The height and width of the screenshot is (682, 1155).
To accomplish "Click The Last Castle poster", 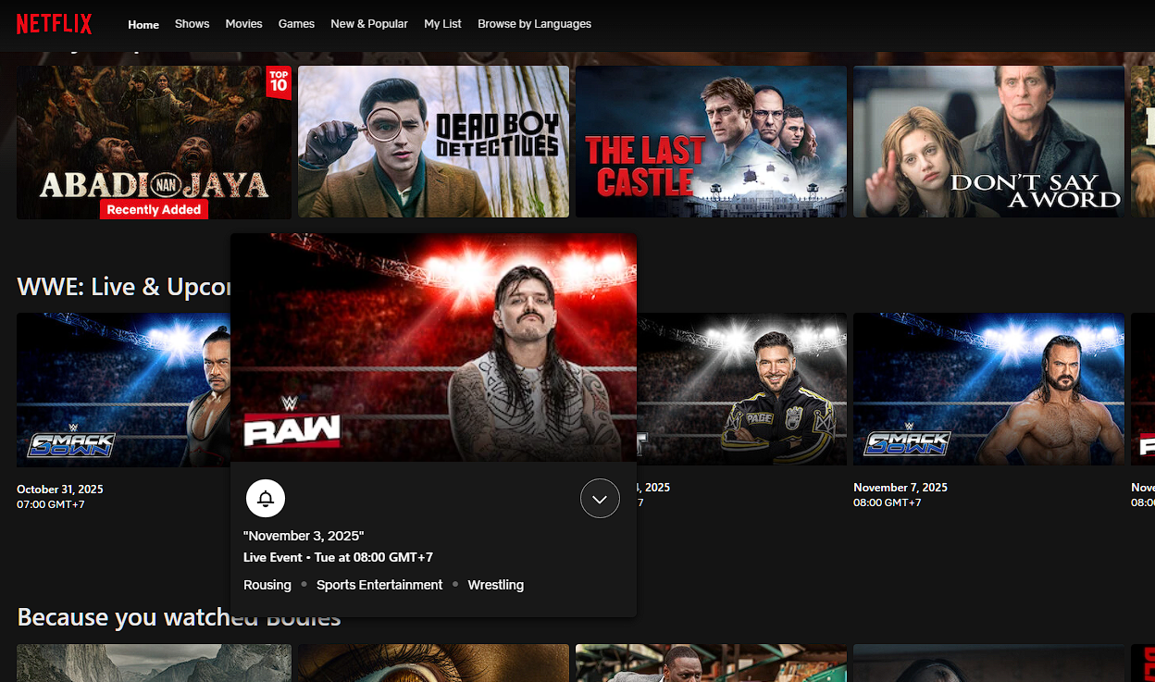I will [x=711, y=142].
